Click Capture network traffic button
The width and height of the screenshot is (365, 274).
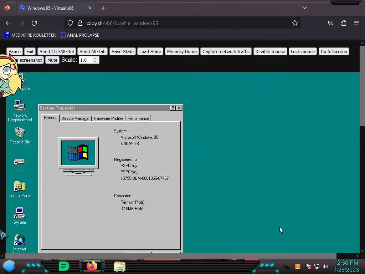[226, 51]
